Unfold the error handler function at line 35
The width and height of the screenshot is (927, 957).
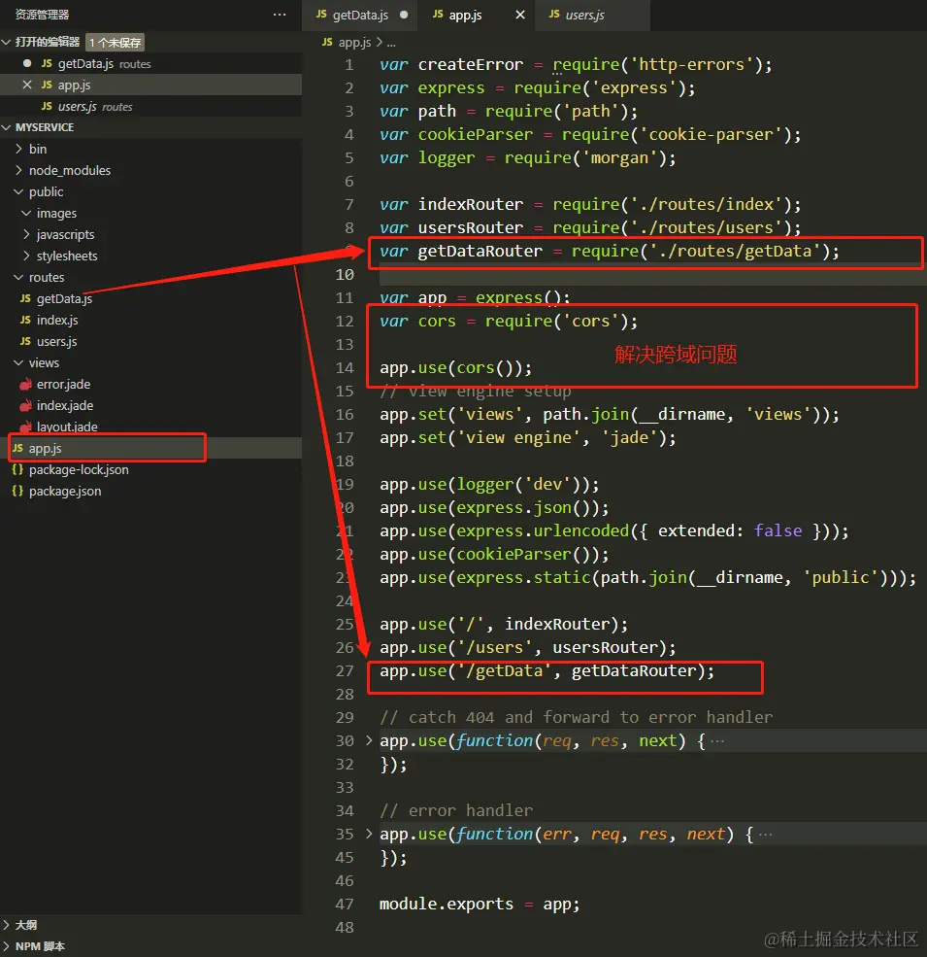[369, 834]
